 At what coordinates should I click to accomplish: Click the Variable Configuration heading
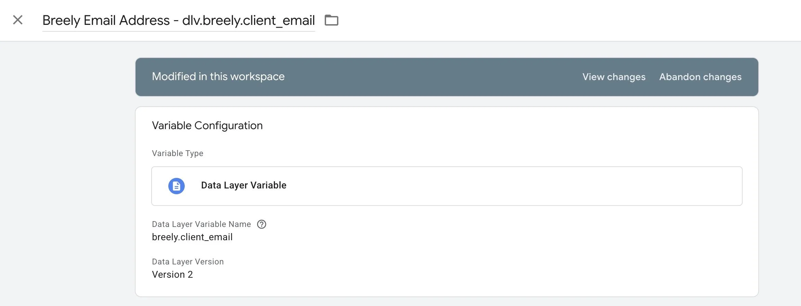(207, 126)
